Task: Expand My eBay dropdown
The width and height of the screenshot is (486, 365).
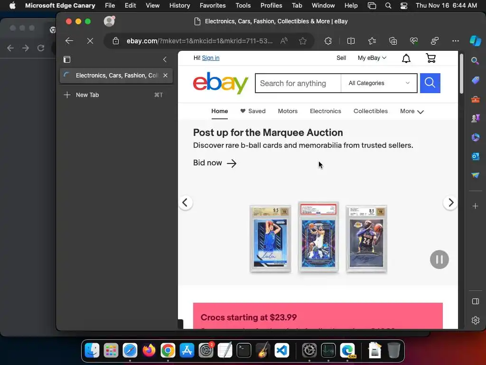Action: pyautogui.click(x=372, y=58)
